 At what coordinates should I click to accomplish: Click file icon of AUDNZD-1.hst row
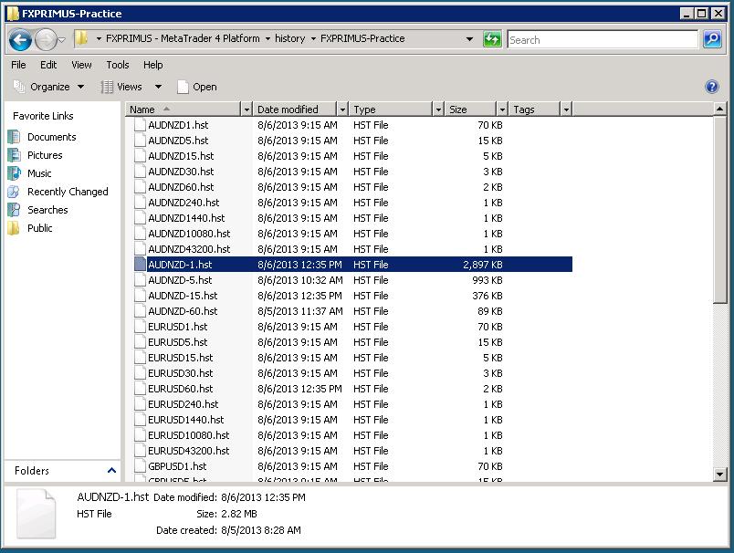140,265
